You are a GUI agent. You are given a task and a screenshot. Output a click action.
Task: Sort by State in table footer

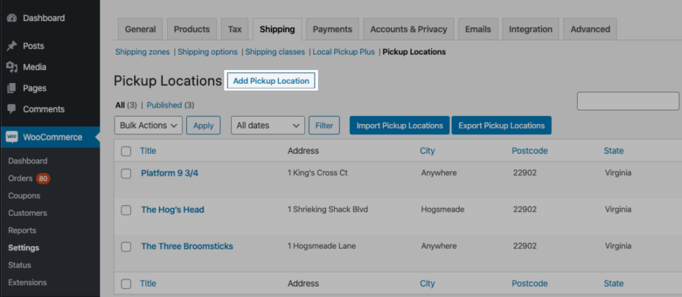tap(614, 283)
